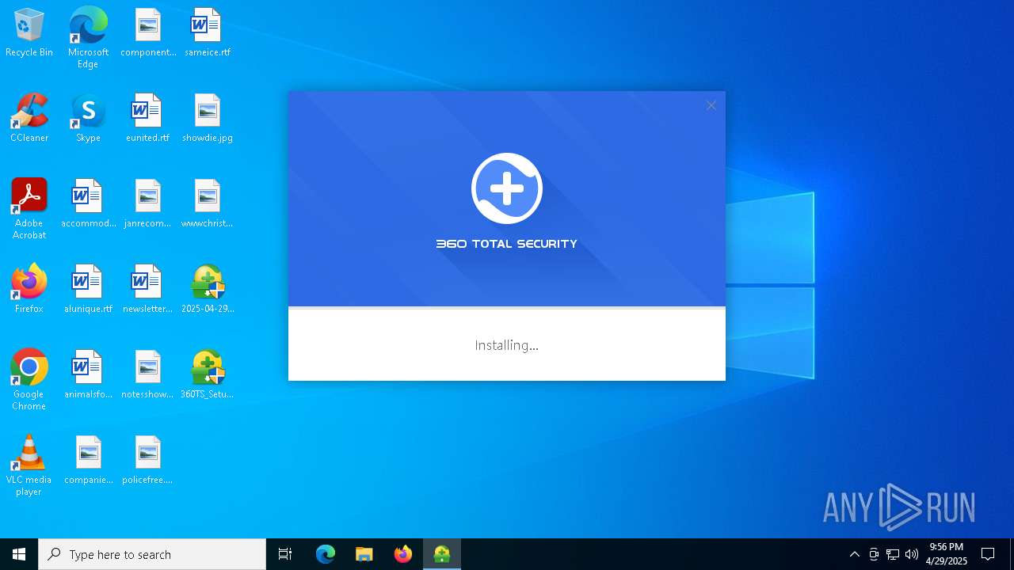
Task: Click the 360 TOTAL SECURITY title text
Action: click(x=507, y=244)
